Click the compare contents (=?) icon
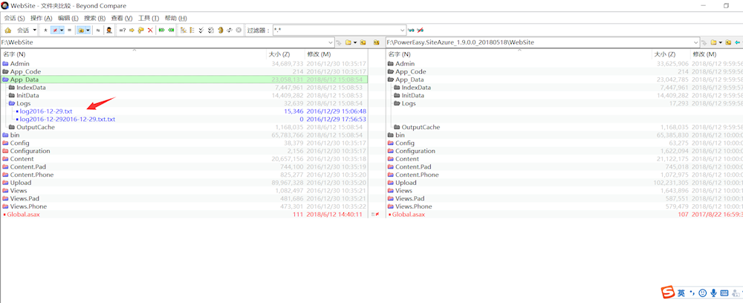743x303 pixels. 123,30
